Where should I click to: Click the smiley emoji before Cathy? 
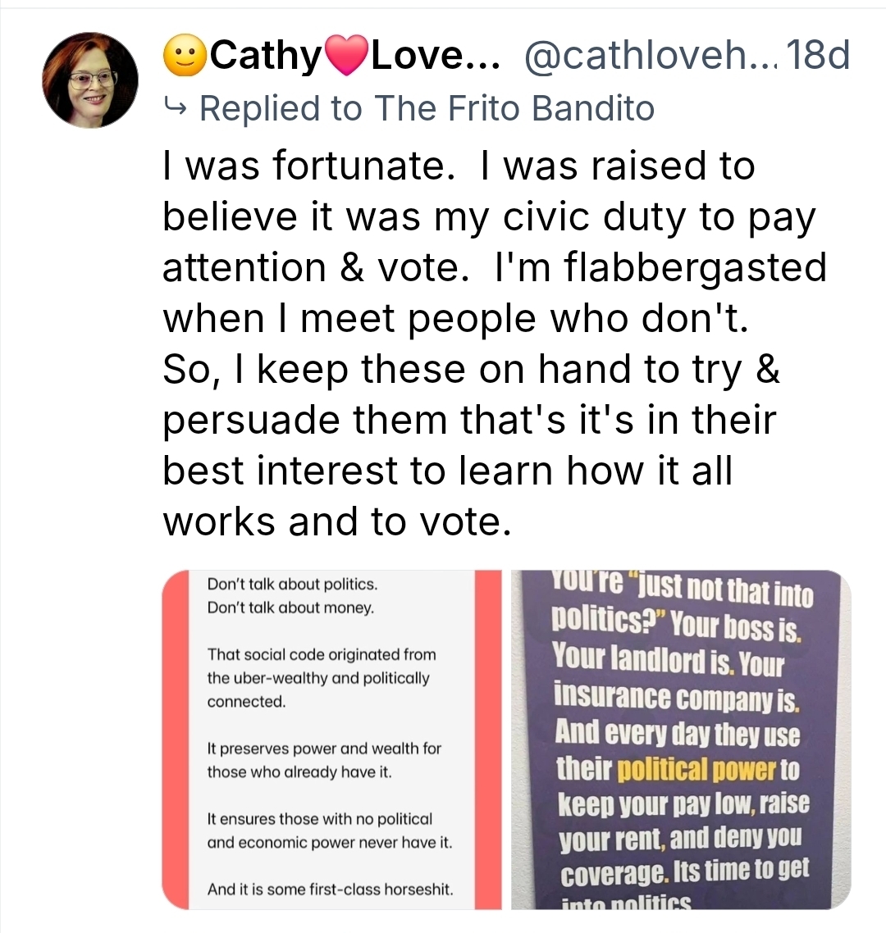(186, 57)
